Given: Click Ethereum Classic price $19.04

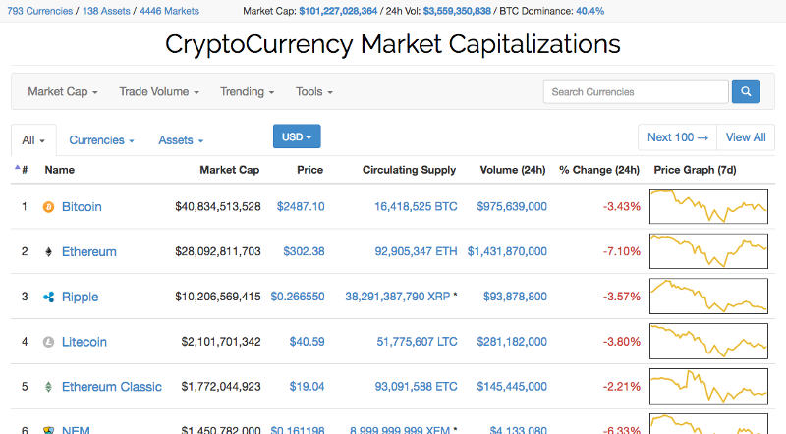Looking at the screenshot, I should coord(307,387).
